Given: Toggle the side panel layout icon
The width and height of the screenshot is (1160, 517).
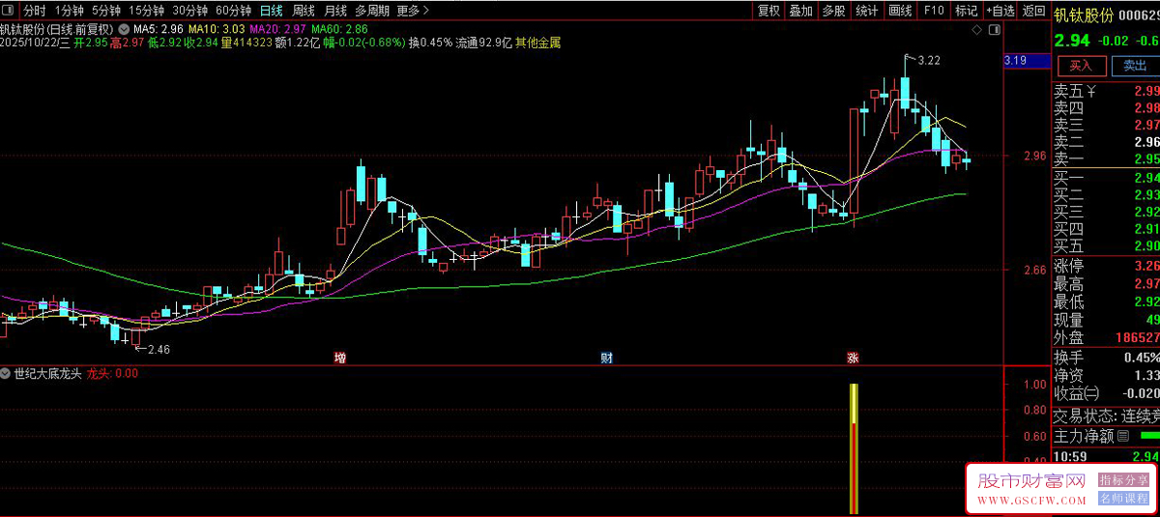Looking at the screenshot, I should pyautogui.click(x=994, y=31).
